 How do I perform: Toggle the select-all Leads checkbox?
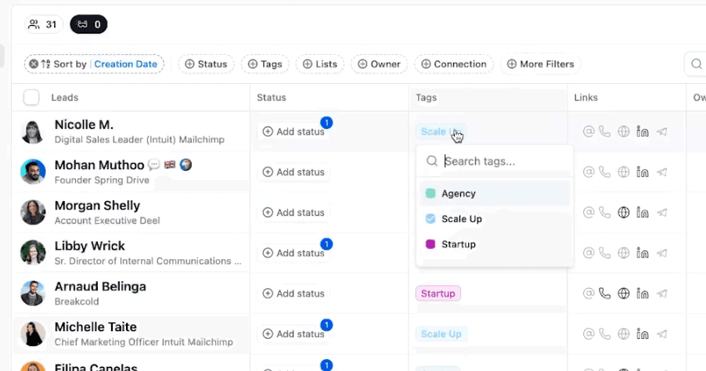click(x=31, y=97)
